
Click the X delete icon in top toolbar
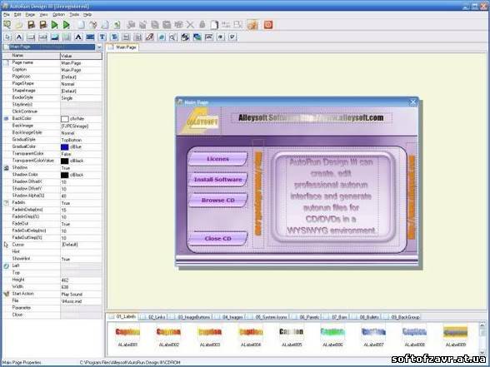pos(190,25)
